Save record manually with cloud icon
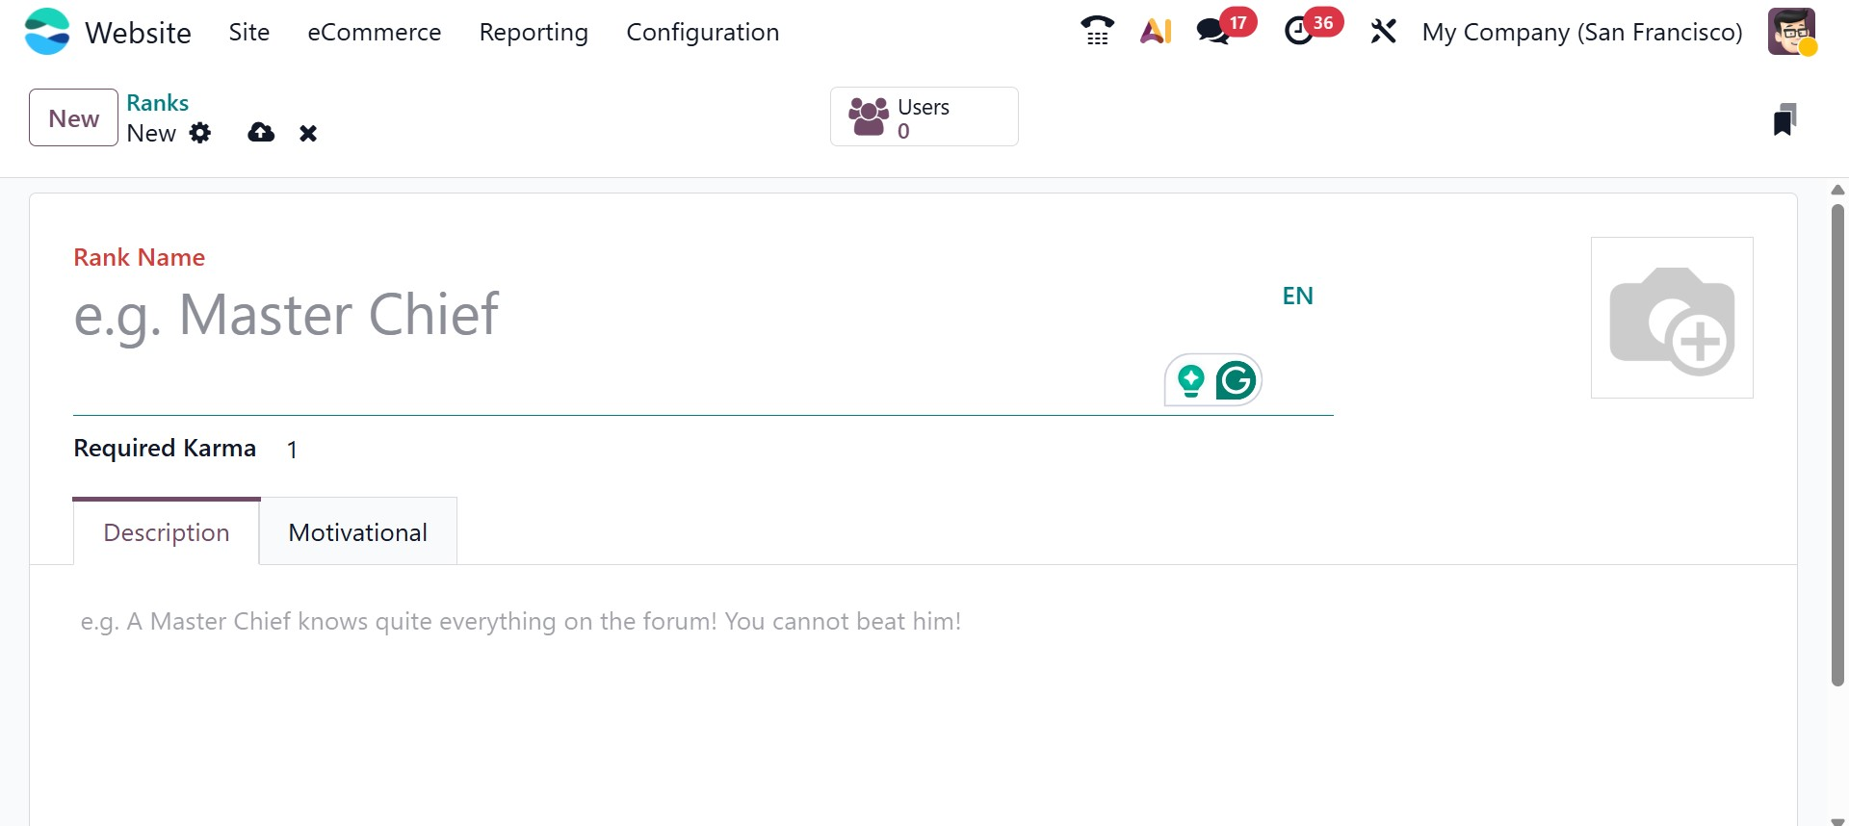Screen dimensions: 1849x826 click(261, 133)
